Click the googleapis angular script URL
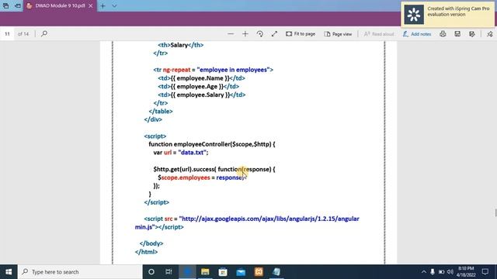The height and width of the screenshot is (279, 497). pyautogui.click(x=247, y=222)
